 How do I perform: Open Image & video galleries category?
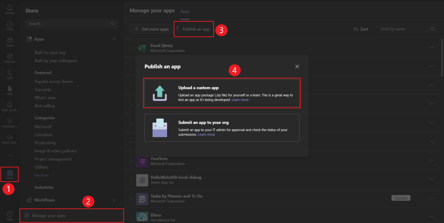tap(55, 151)
